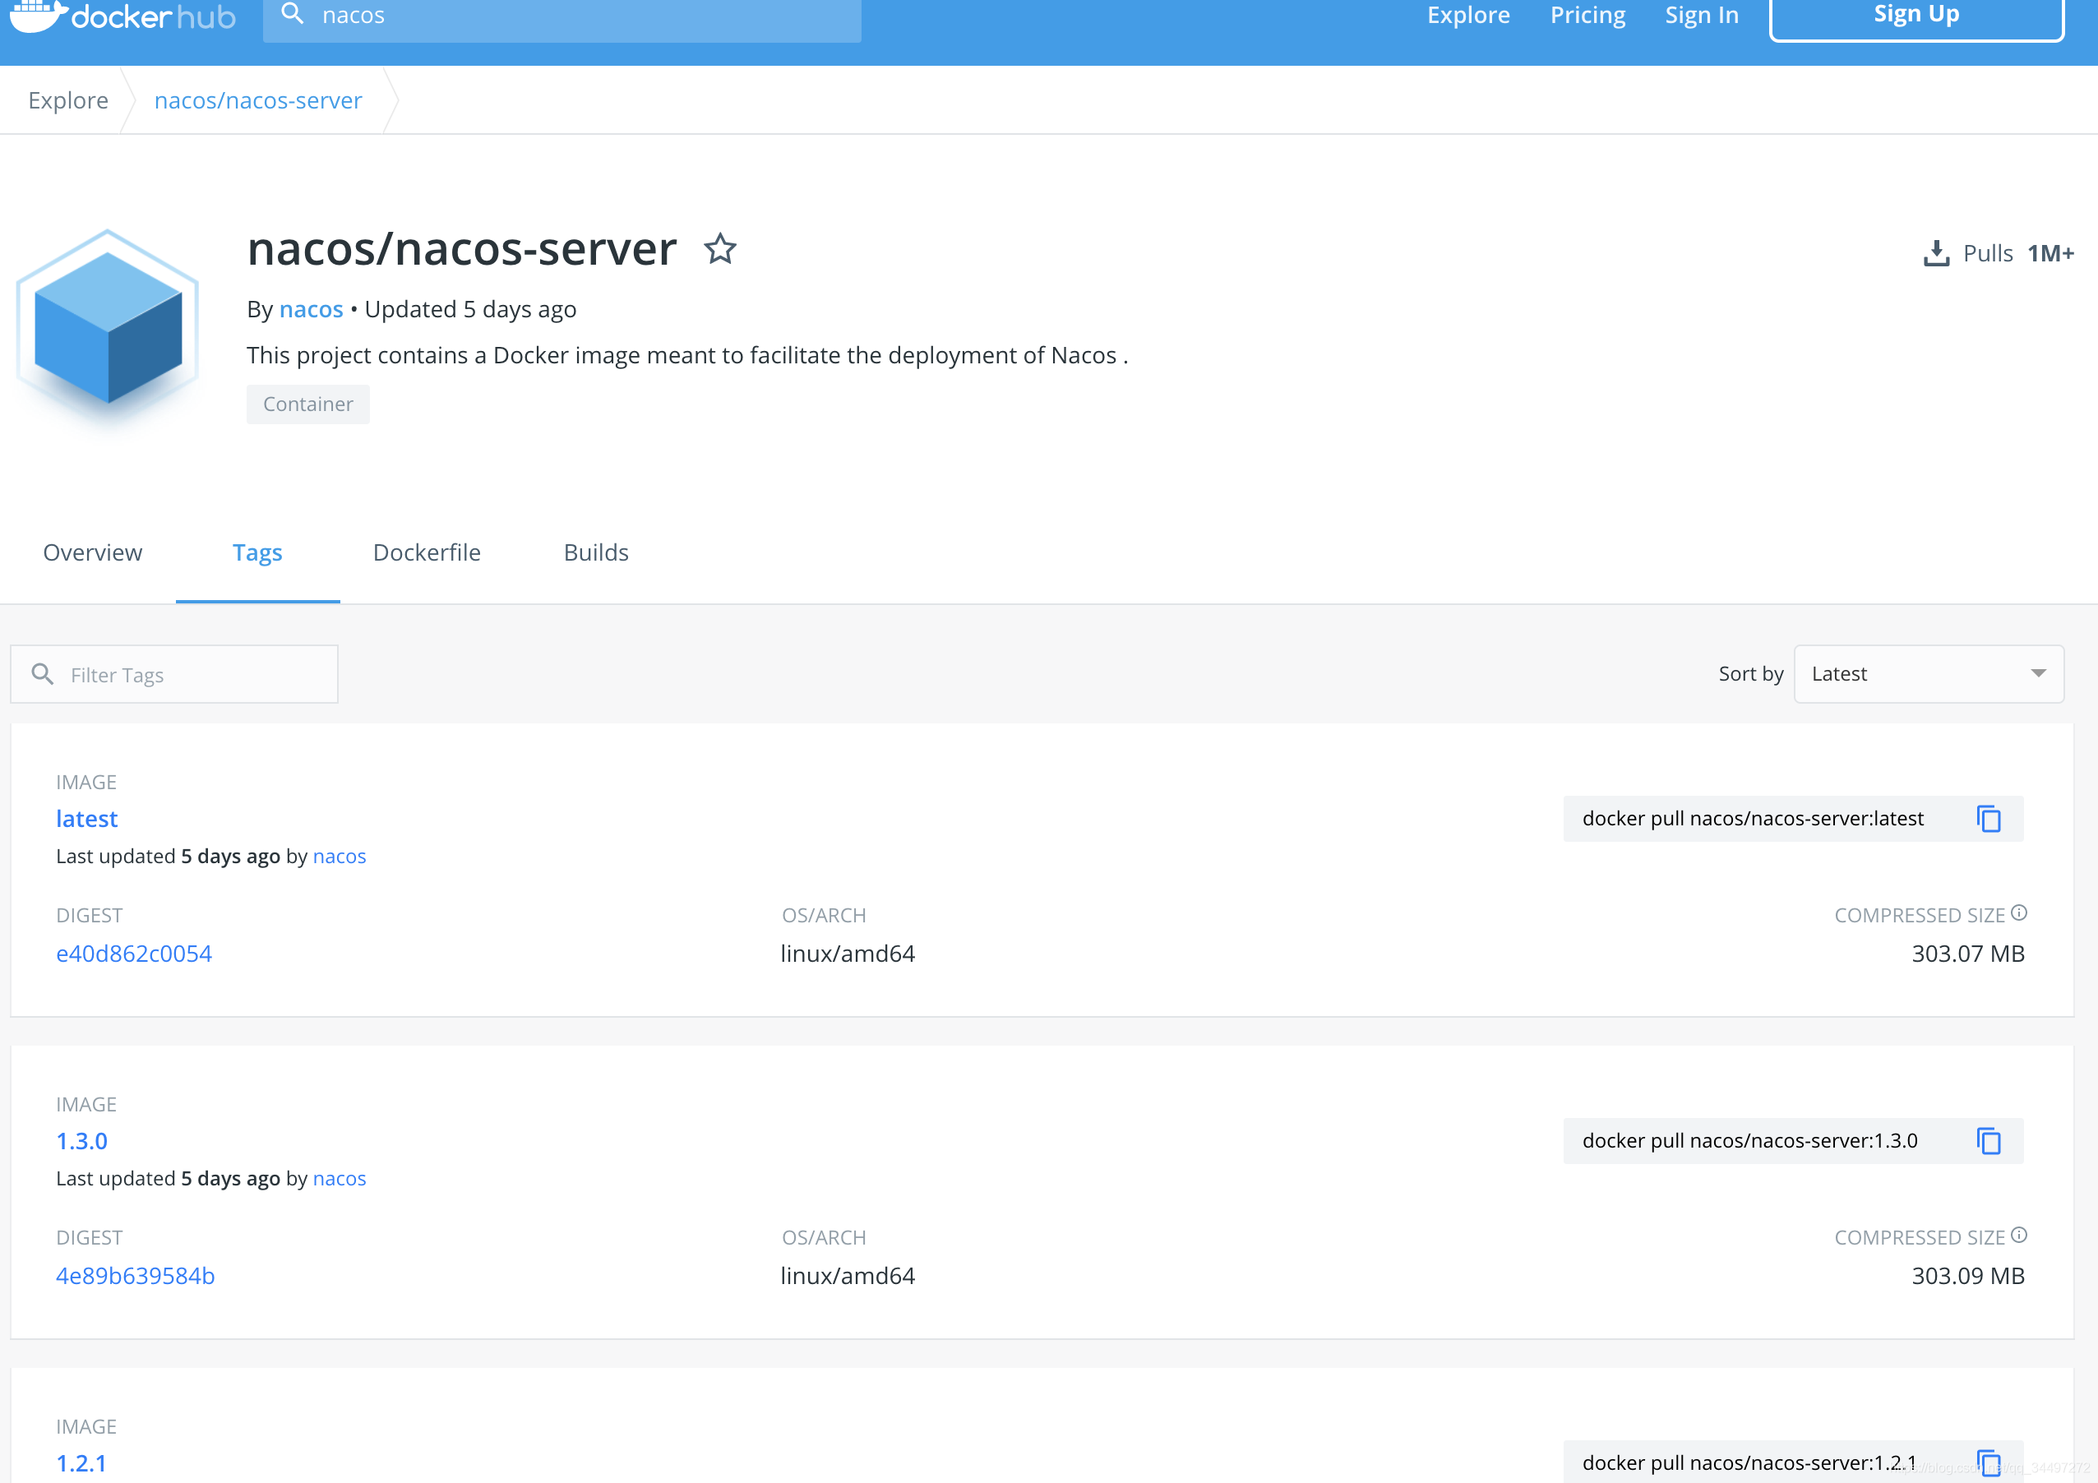Open digest e40d862c0054 link
Screen dimensions: 2098x1483
click(x=133, y=954)
